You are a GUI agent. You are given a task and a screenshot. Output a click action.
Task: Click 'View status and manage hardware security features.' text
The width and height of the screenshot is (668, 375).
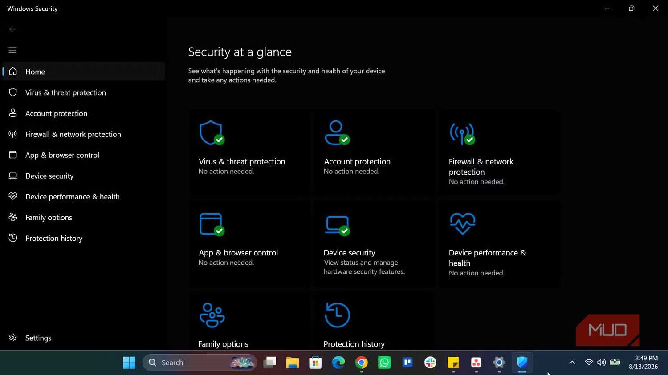[364, 267]
